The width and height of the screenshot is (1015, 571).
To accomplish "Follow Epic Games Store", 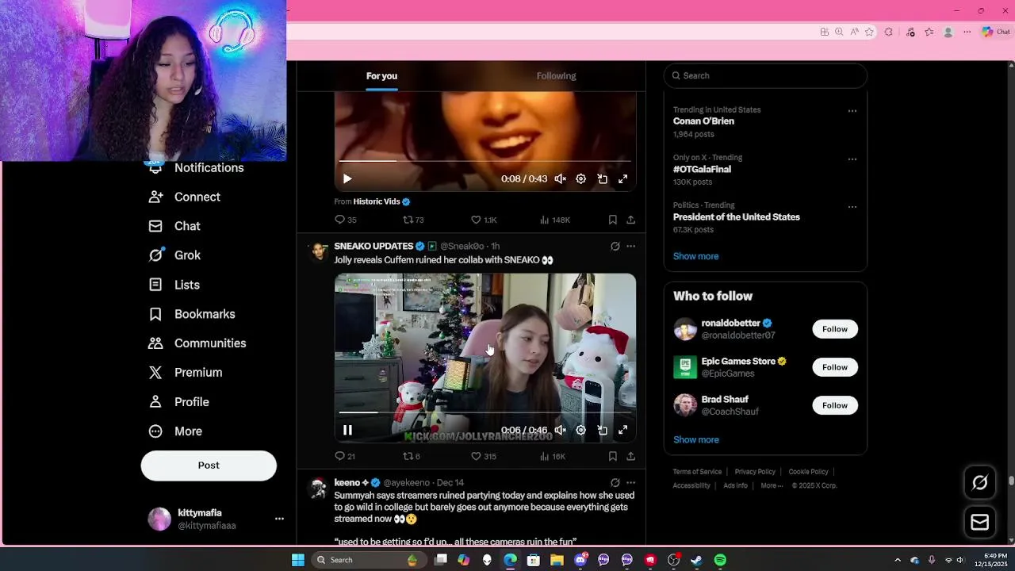I will (834, 367).
